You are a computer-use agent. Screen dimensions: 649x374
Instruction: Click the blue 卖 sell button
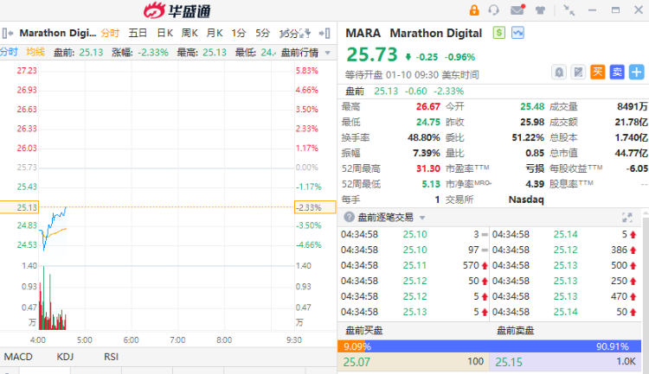coord(617,72)
